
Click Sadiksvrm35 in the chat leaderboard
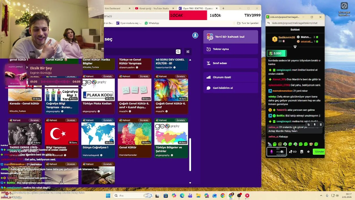coord(286,37)
